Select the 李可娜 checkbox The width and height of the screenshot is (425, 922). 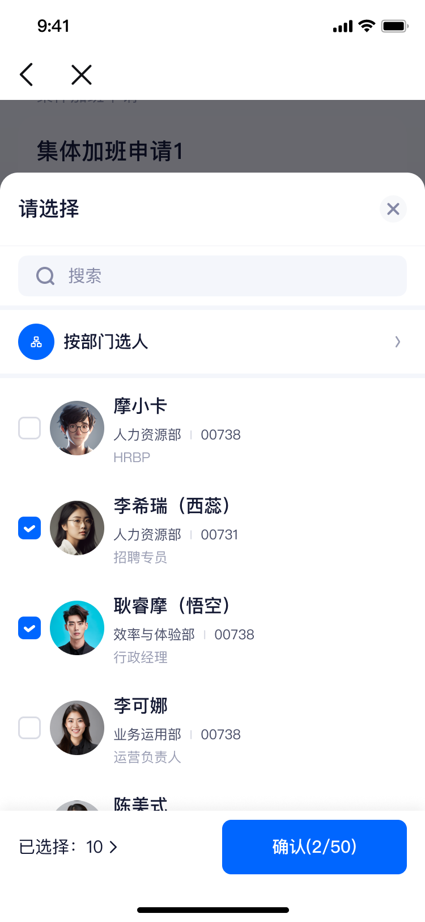pyautogui.click(x=29, y=728)
